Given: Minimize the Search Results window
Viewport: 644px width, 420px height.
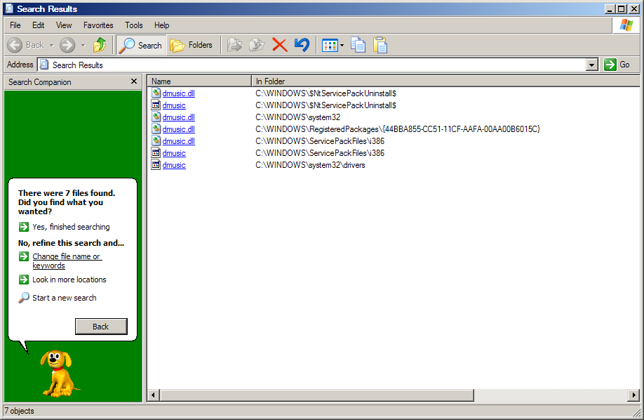Looking at the screenshot, I should tap(610, 8).
